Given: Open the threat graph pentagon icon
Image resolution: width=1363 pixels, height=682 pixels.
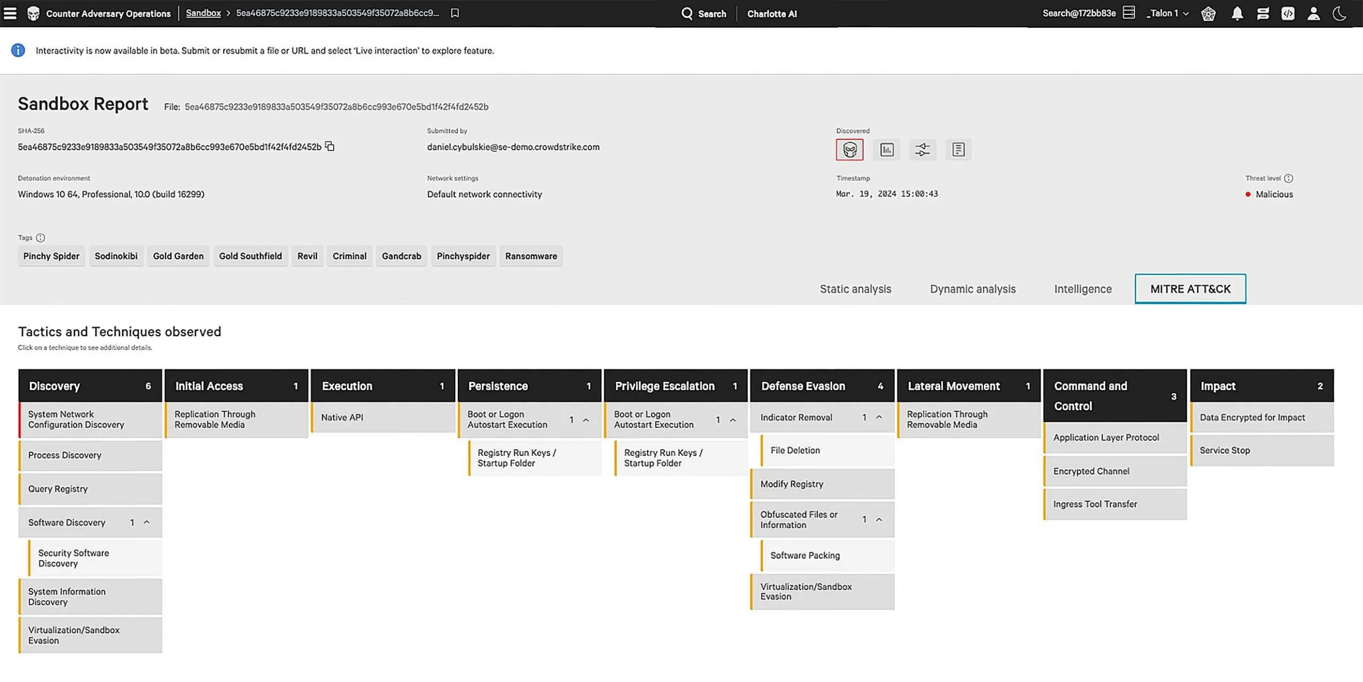Looking at the screenshot, I should pyautogui.click(x=1209, y=13).
